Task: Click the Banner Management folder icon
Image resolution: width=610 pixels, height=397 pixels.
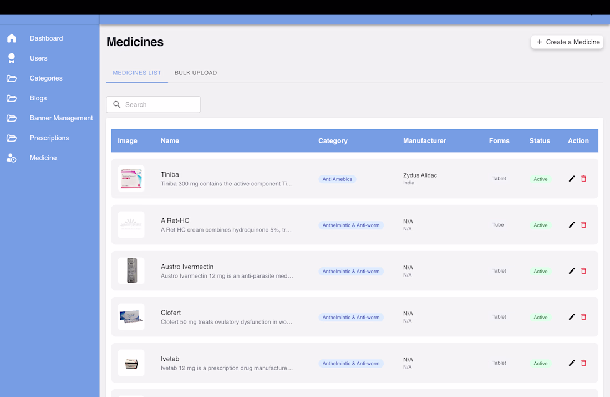Action: [12, 118]
